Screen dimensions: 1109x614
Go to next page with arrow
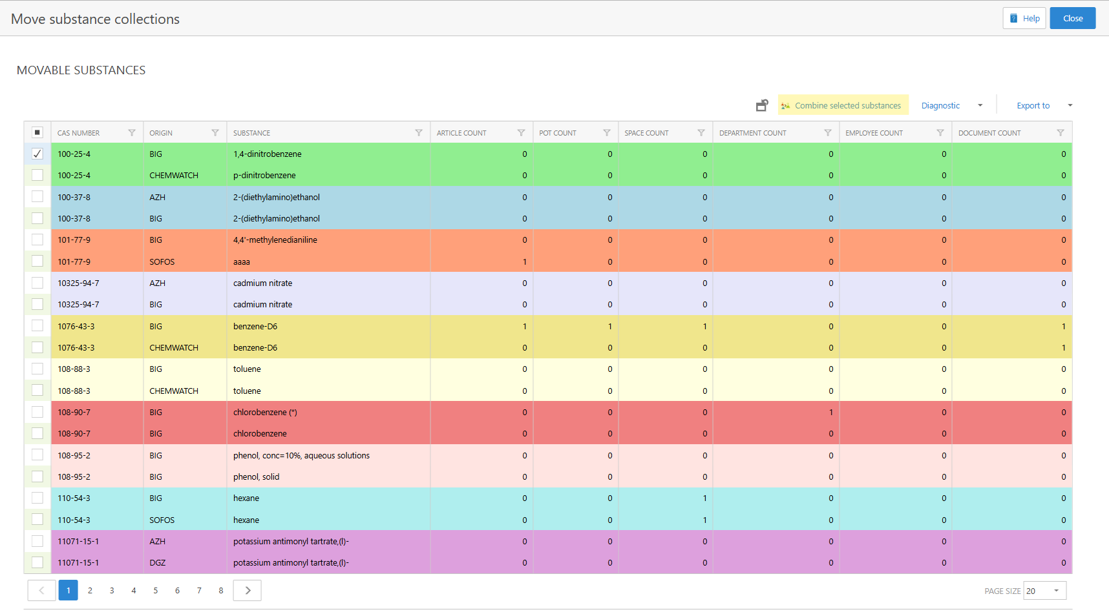click(248, 591)
